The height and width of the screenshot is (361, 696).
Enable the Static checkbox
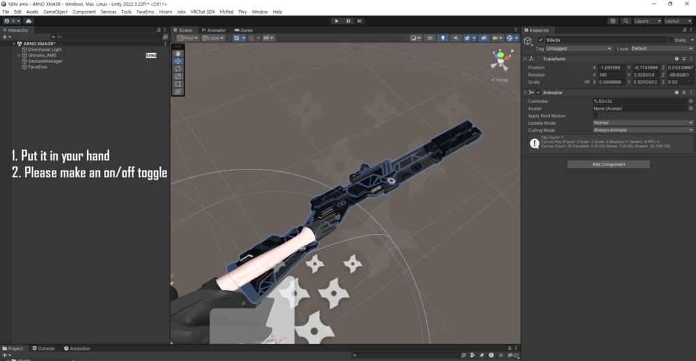point(670,40)
